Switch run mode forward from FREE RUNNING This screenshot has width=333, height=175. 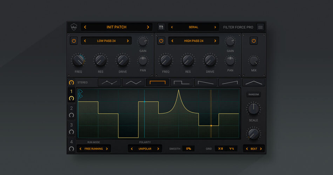tap(107, 149)
